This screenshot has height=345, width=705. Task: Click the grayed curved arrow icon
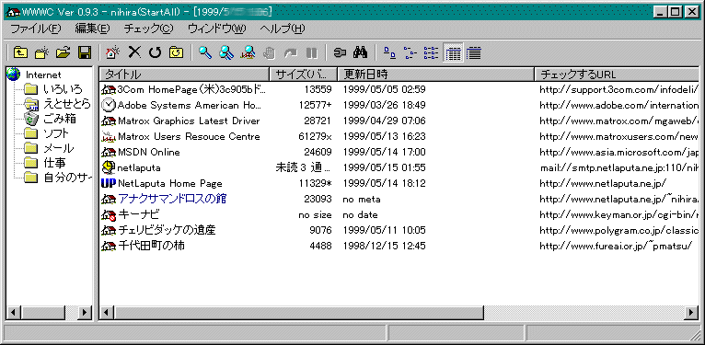click(x=291, y=53)
